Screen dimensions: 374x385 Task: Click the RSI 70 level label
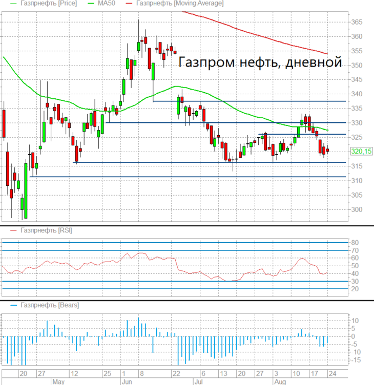tap(355, 250)
